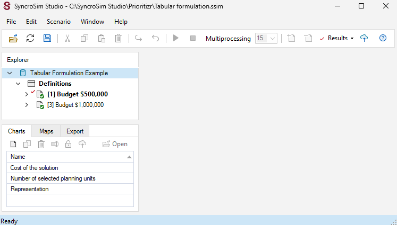The width and height of the screenshot is (397, 225).
Task: Click the Budget $1,000,000 scenario icon
Action: (x=40, y=105)
